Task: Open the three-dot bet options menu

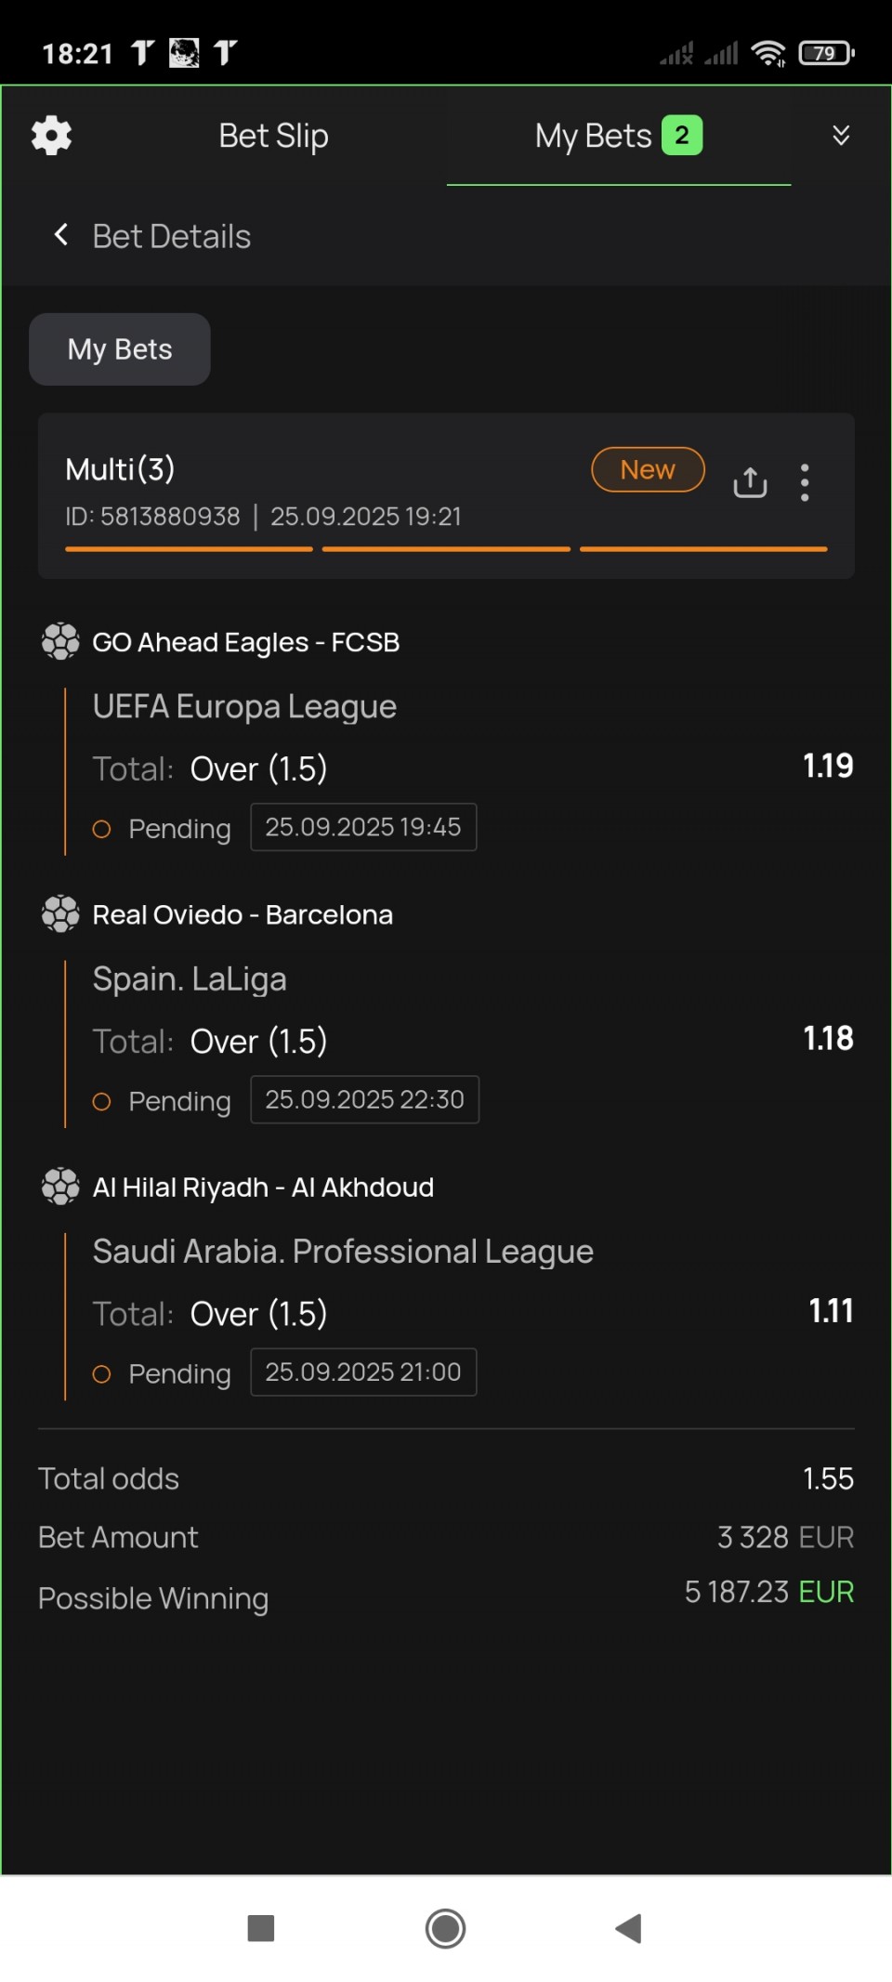Action: pyautogui.click(x=805, y=482)
